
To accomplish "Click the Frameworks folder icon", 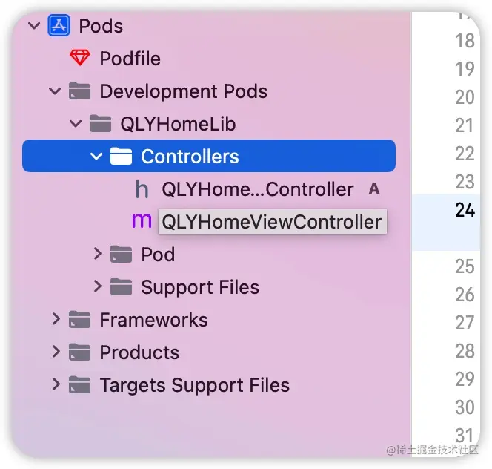I will tap(80, 319).
